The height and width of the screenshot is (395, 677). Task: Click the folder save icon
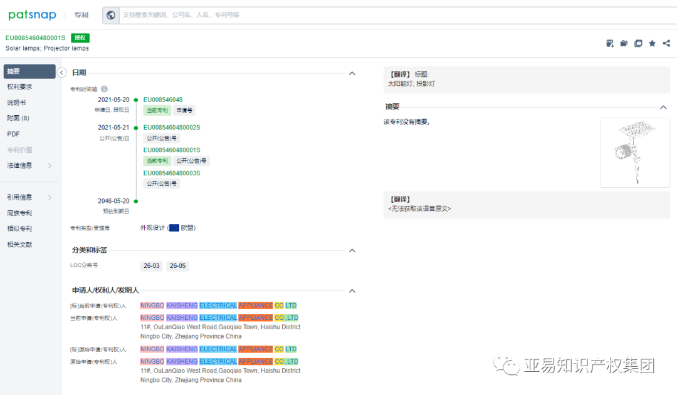624,43
